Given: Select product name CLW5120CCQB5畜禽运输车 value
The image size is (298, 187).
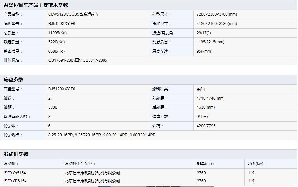Looking at the screenshot, I should pyautogui.click(x=74, y=14).
